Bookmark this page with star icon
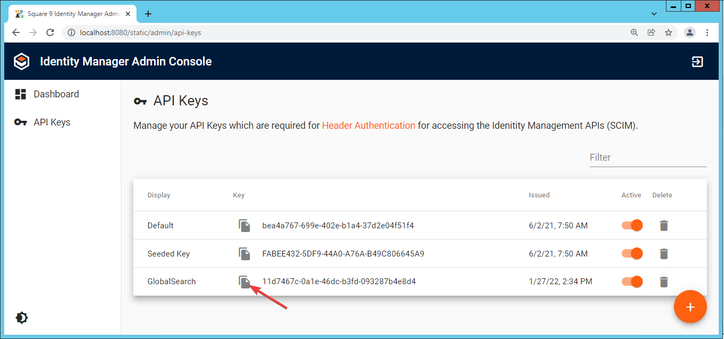724x339 pixels. pyautogui.click(x=669, y=32)
